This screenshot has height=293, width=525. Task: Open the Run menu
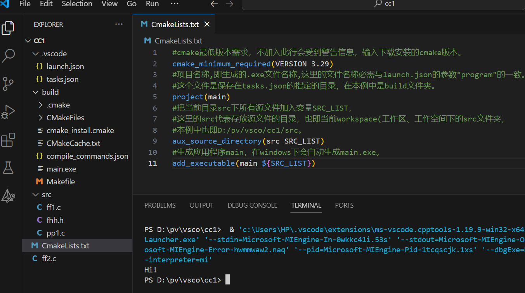click(x=152, y=4)
